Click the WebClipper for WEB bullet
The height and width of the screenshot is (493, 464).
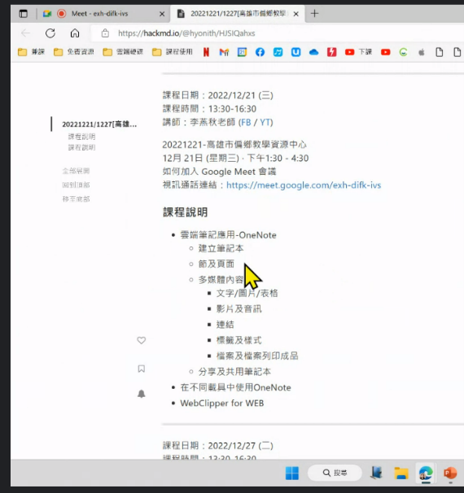pyautogui.click(x=221, y=403)
